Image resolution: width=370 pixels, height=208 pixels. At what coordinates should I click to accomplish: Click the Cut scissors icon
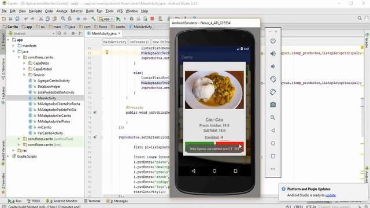pos(41,18)
